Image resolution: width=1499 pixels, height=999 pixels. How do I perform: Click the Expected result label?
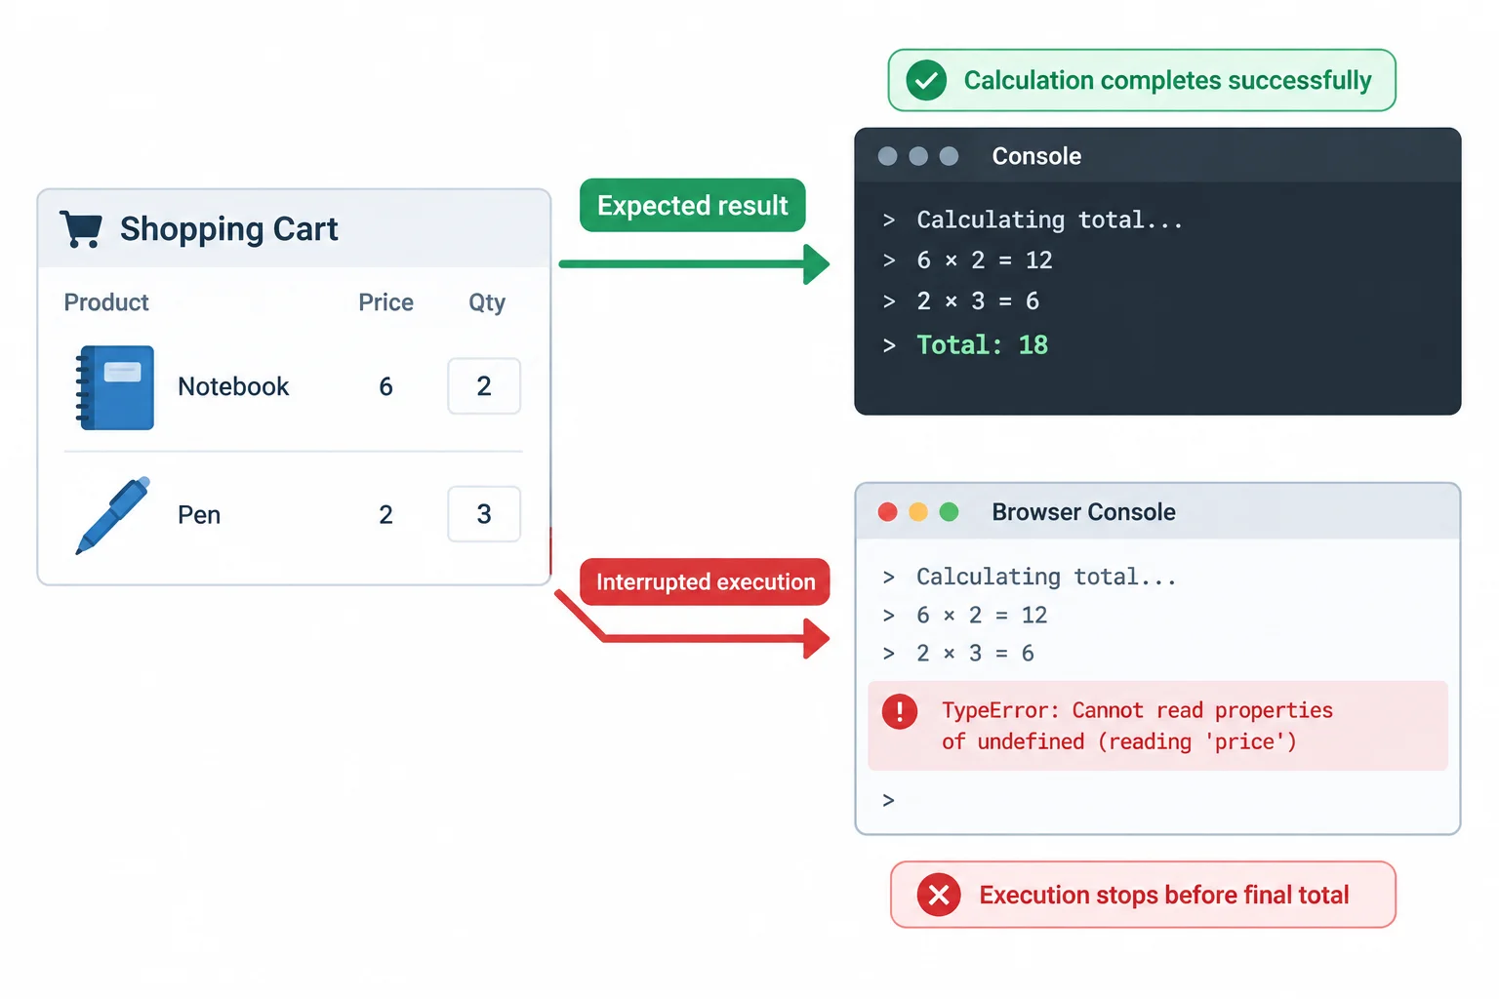[x=692, y=206]
